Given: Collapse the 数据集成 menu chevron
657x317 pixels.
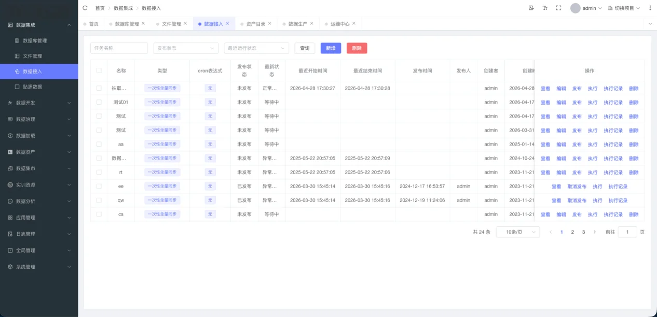Looking at the screenshot, I should pyautogui.click(x=69, y=25).
